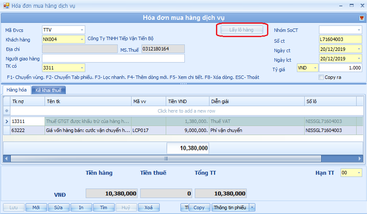Viewport: 367px width, 214px height.
Task: Click the Xoá button
Action: [148, 207]
